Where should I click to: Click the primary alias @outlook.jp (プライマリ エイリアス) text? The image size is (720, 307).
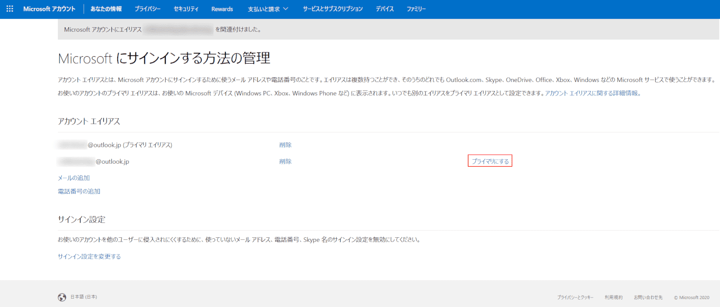coord(130,145)
